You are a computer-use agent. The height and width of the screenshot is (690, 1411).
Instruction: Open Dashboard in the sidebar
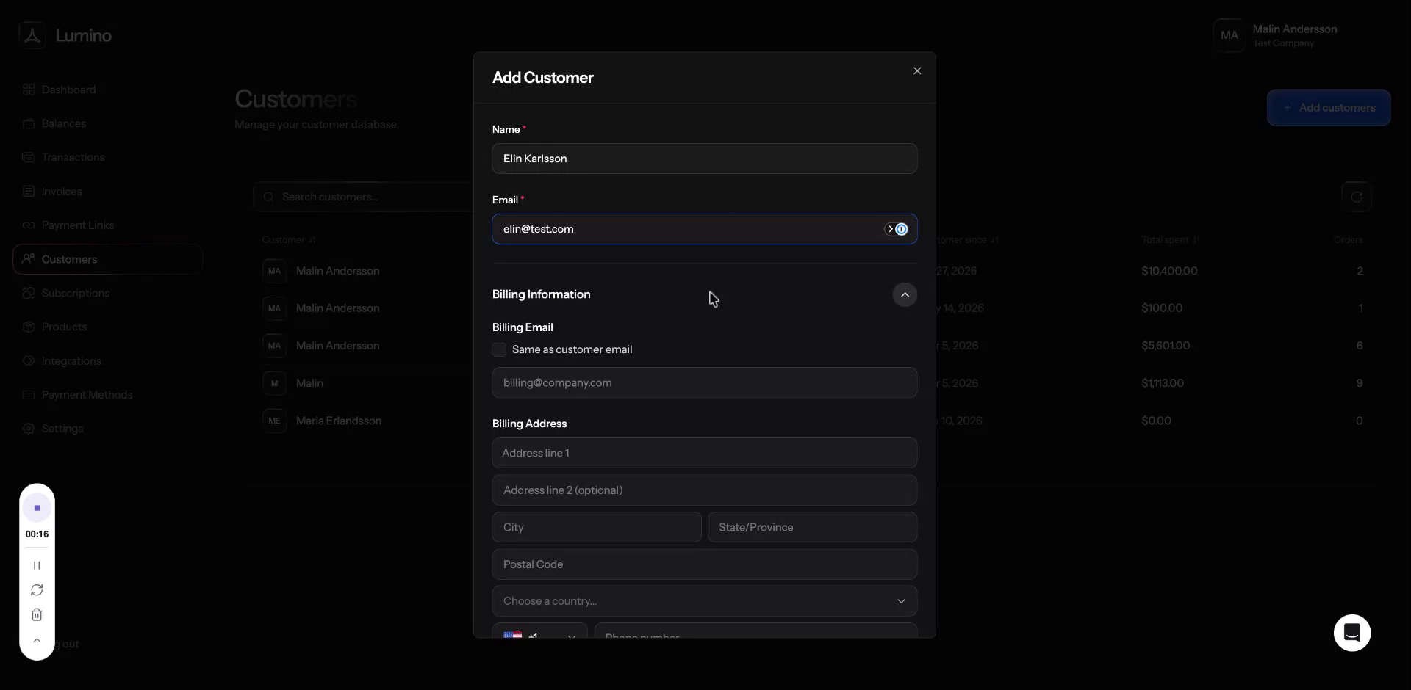107,90
